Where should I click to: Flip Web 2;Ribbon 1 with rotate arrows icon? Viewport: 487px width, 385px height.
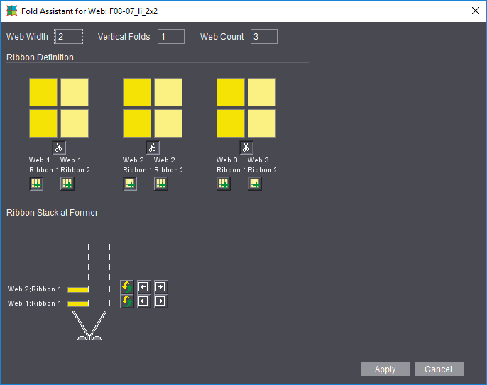127,287
